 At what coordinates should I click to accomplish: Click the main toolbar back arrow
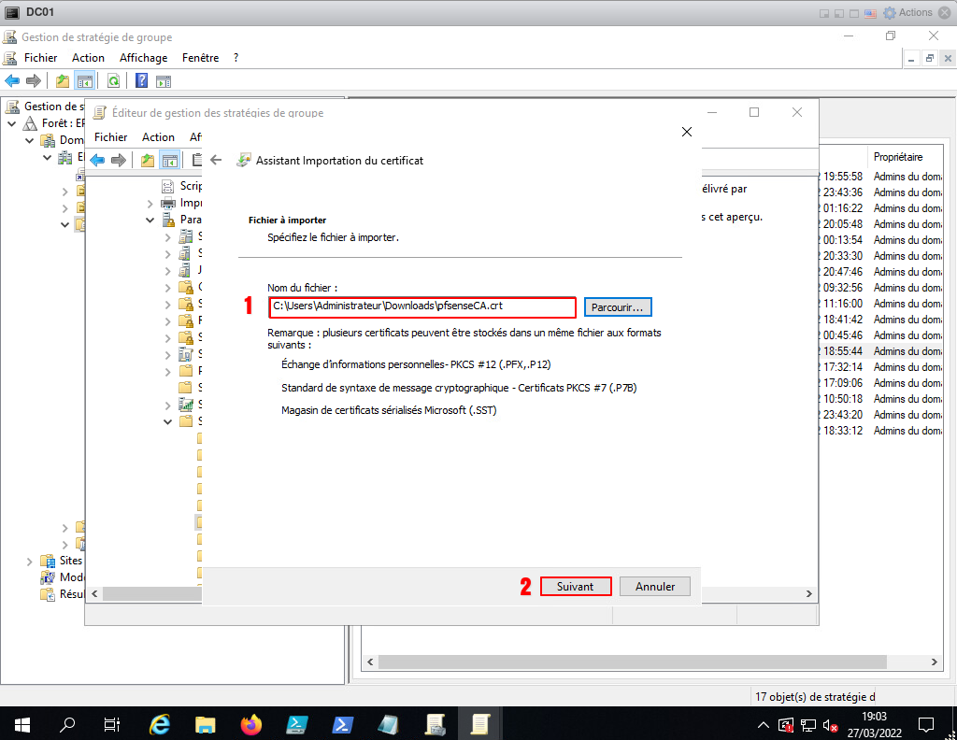pos(12,80)
